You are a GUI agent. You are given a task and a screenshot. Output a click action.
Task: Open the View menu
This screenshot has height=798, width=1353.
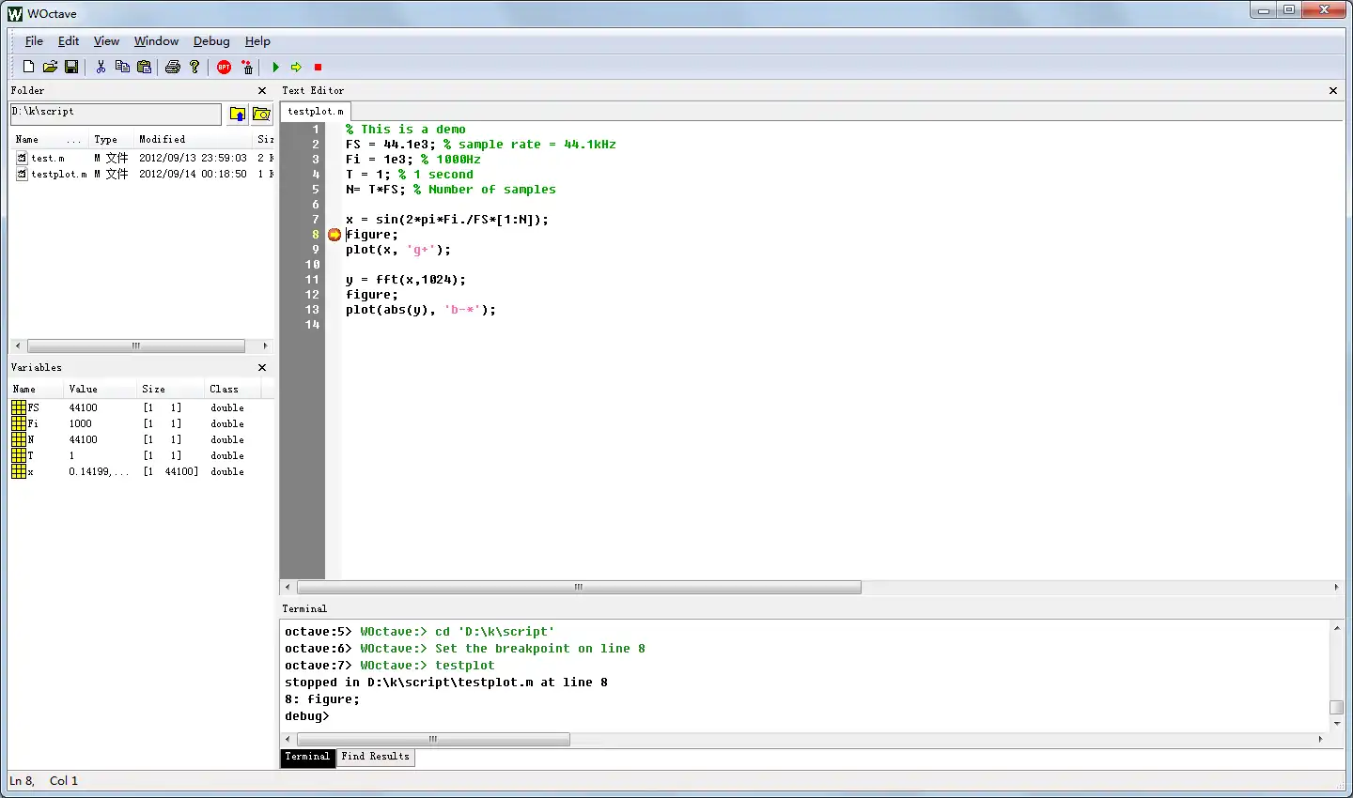pyautogui.click(x=106, y=41)
